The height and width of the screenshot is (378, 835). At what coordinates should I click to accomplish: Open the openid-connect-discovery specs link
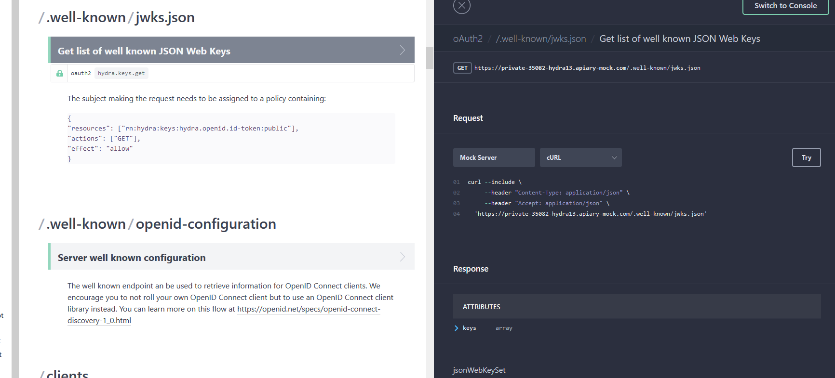point(224,315)
